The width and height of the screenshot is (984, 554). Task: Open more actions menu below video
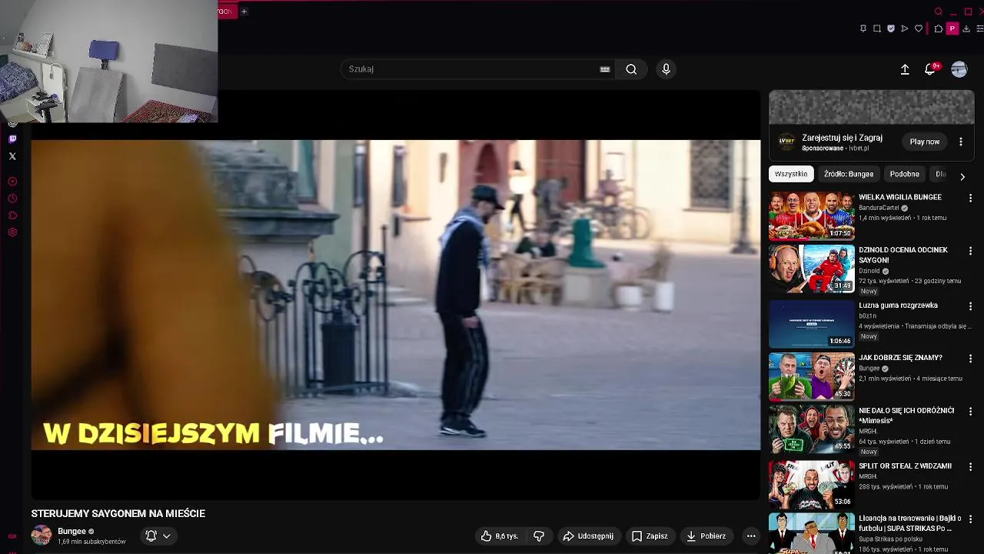pos(751,536)
